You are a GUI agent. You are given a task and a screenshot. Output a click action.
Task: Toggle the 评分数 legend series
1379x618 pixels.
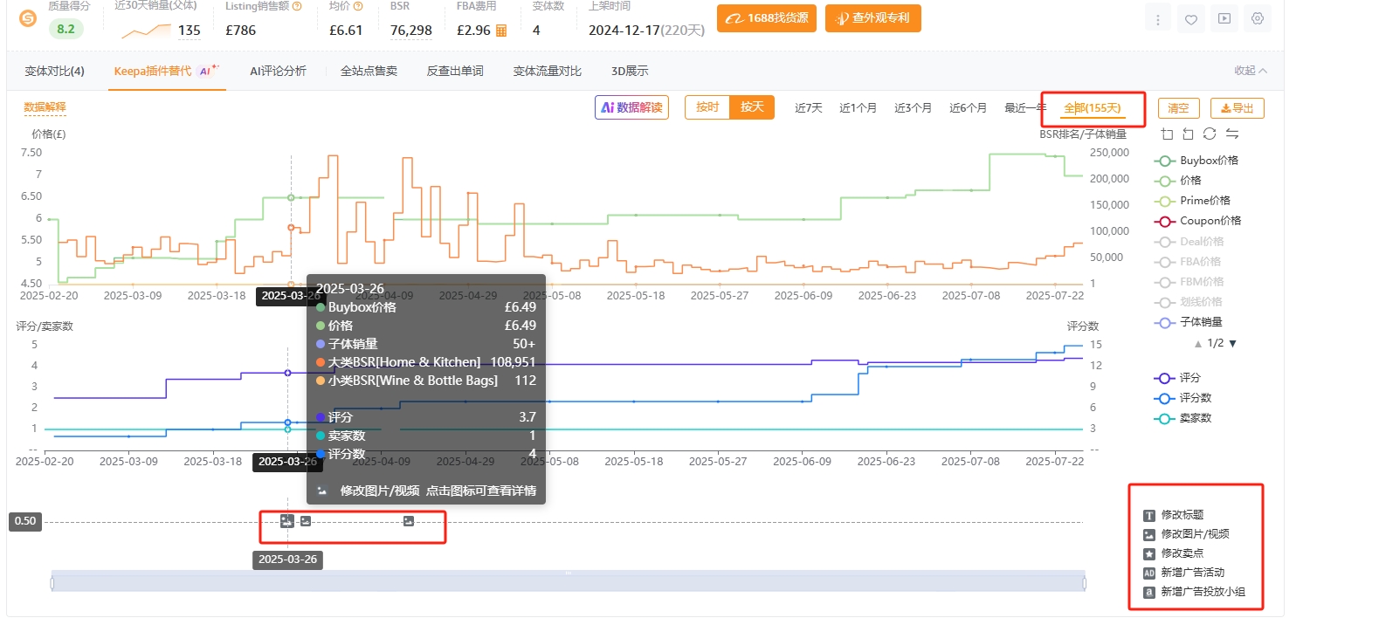(x=1194, y=398)
